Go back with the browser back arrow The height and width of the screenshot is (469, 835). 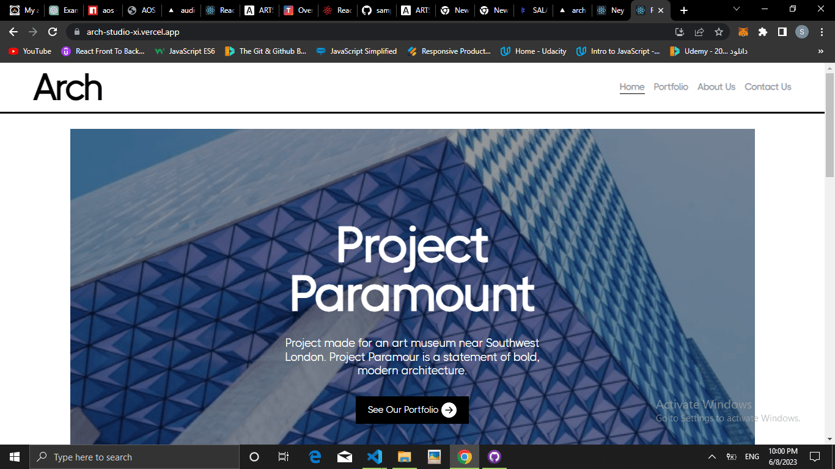(x=13, y=32)
